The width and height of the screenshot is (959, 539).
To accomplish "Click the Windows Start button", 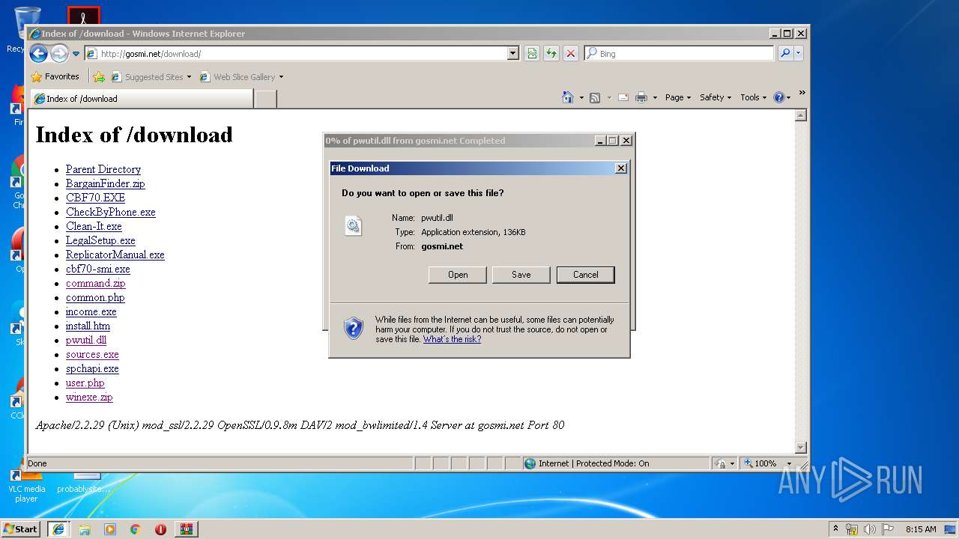I will (20, 529).
